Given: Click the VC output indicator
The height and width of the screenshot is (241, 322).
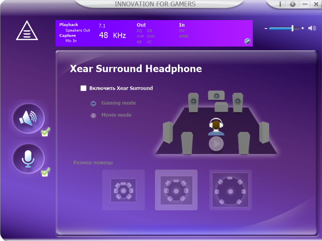Looking at the screenshot, I should click(x=149, y=42).
